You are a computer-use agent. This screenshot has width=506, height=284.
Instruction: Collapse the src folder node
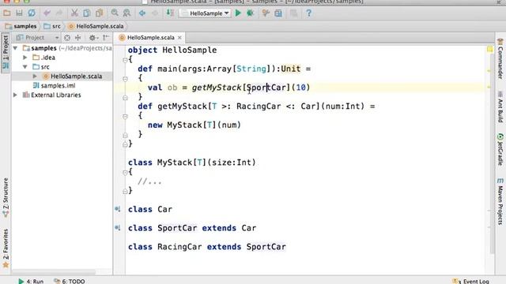(25, 67)
